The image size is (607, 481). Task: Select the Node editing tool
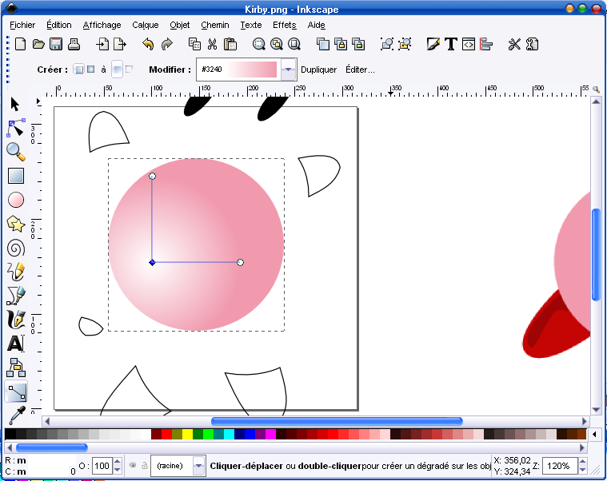16,128
